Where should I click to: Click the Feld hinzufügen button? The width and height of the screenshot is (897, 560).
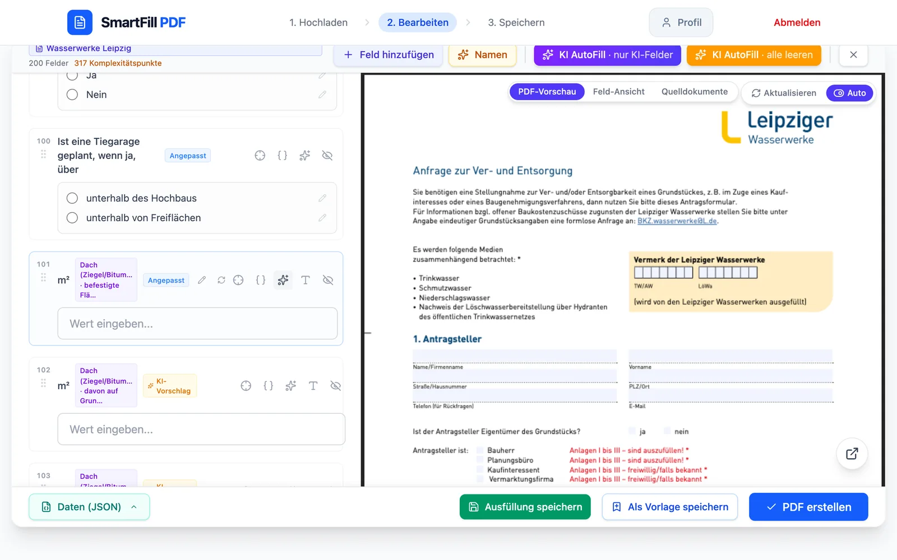[389, 55]
